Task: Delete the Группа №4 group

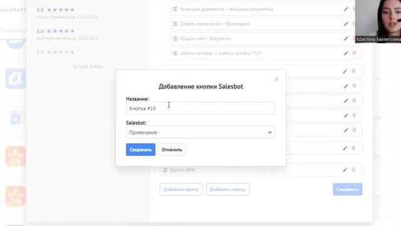Action: [x=353, y=169]
